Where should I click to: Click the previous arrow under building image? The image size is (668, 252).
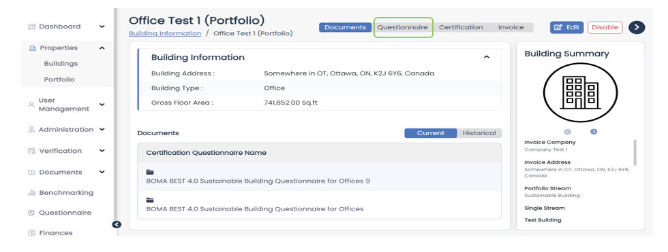click(567, 132)
